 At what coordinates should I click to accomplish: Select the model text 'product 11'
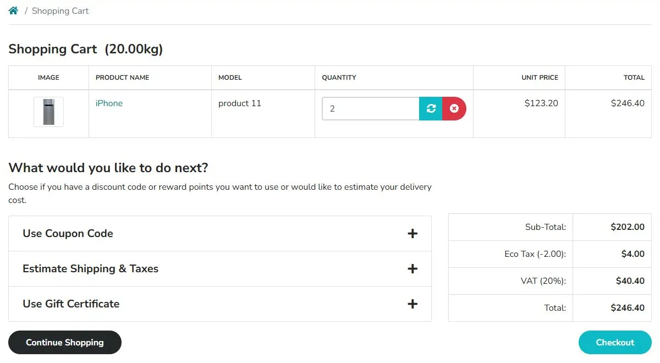click(240, 103)
